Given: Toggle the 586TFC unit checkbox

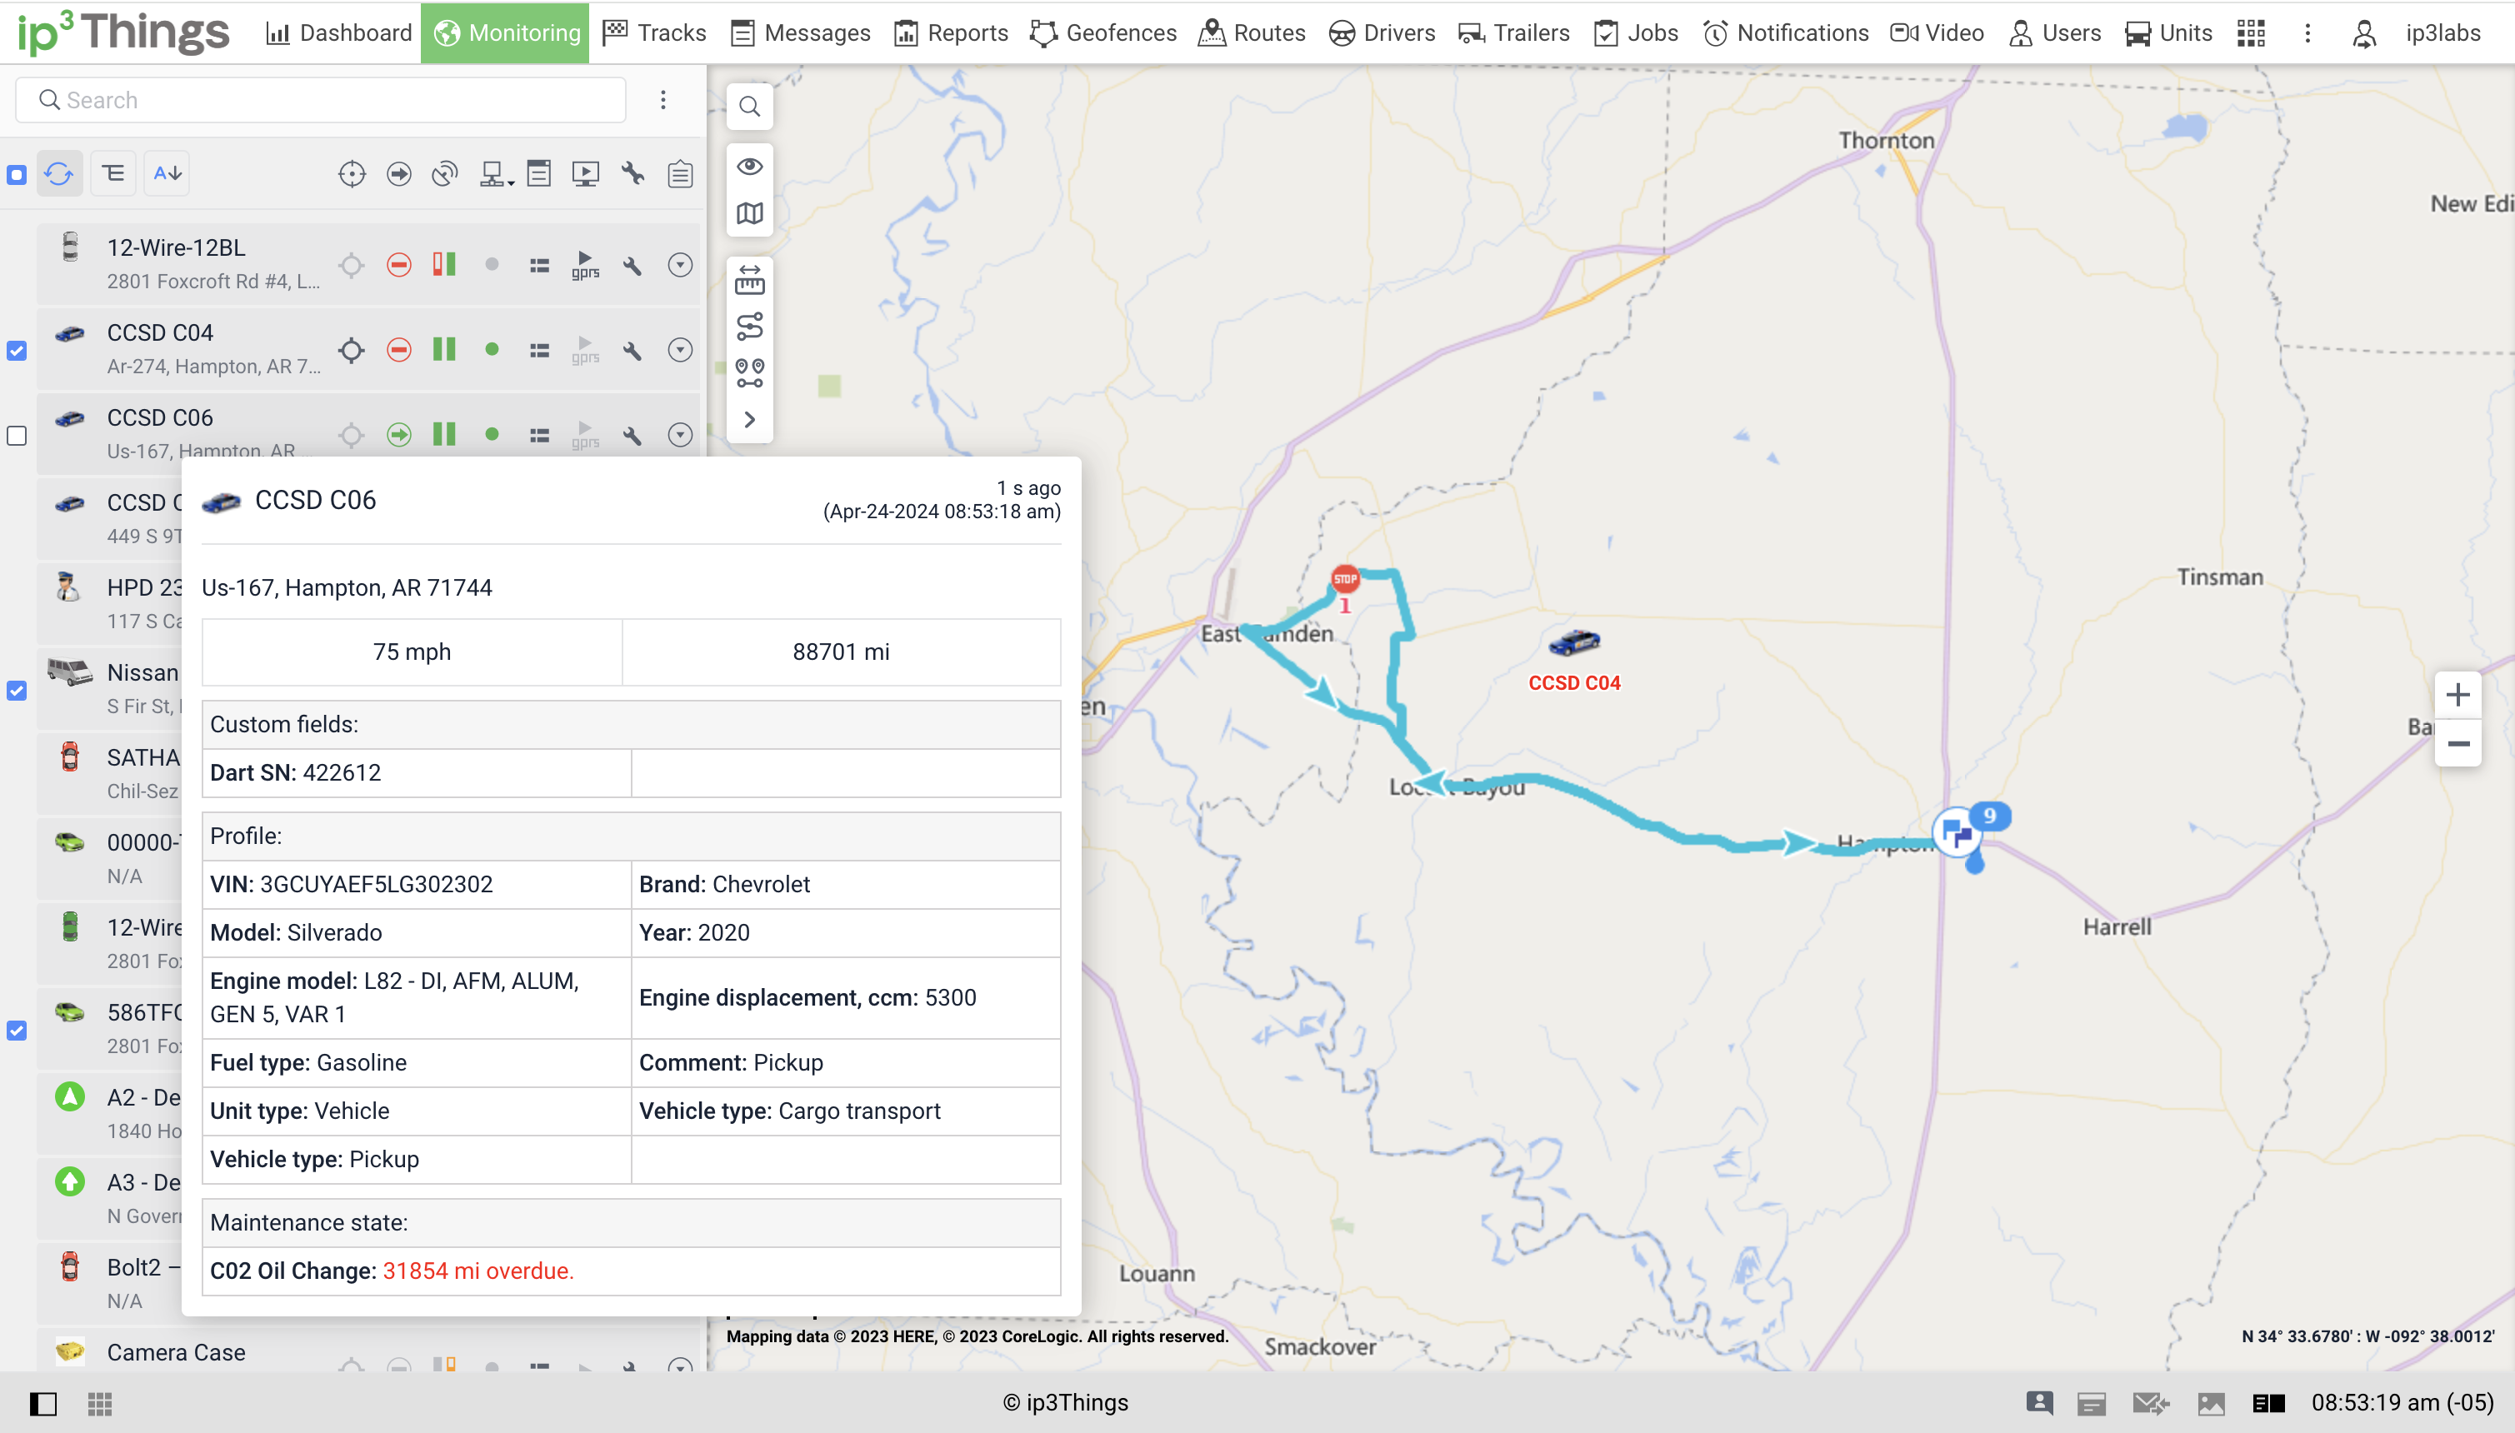Looking at the screenshot, I should [x=17, y=1031].
